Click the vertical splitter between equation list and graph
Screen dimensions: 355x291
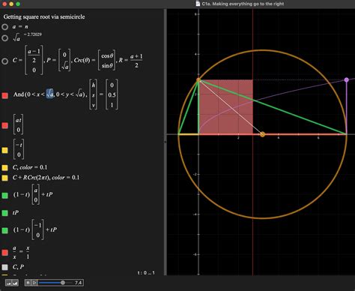pos(165,142)
